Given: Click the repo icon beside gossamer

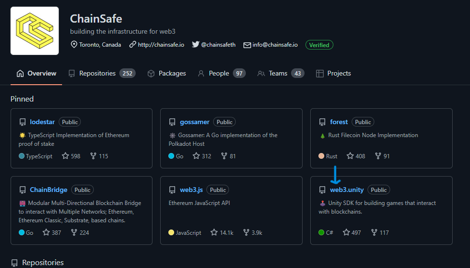Looking at the screenshot, I should point(172,122).
